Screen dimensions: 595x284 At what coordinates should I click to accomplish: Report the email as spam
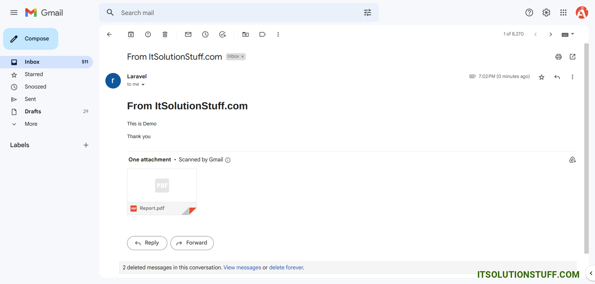148,34
